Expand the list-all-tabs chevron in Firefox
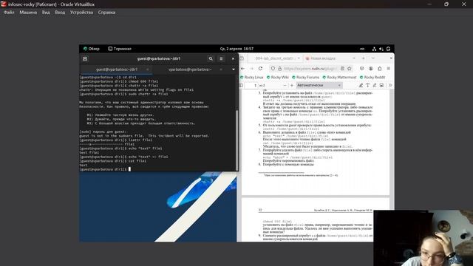473x266 pixels. (x=373, y=58)
